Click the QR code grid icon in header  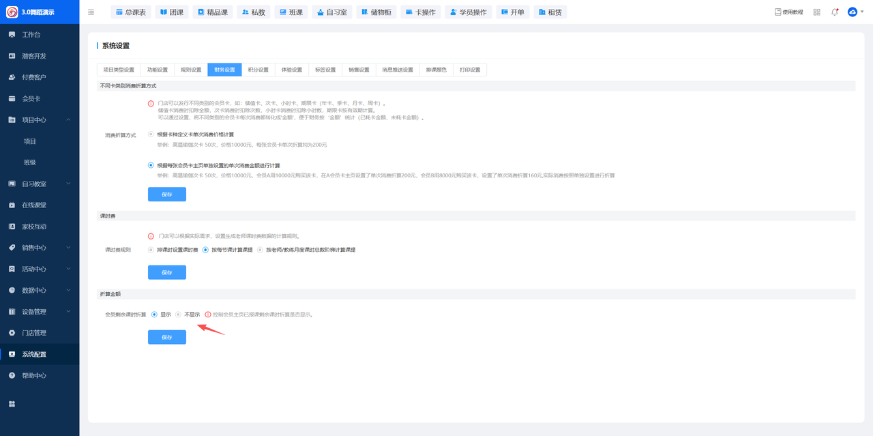816,12
